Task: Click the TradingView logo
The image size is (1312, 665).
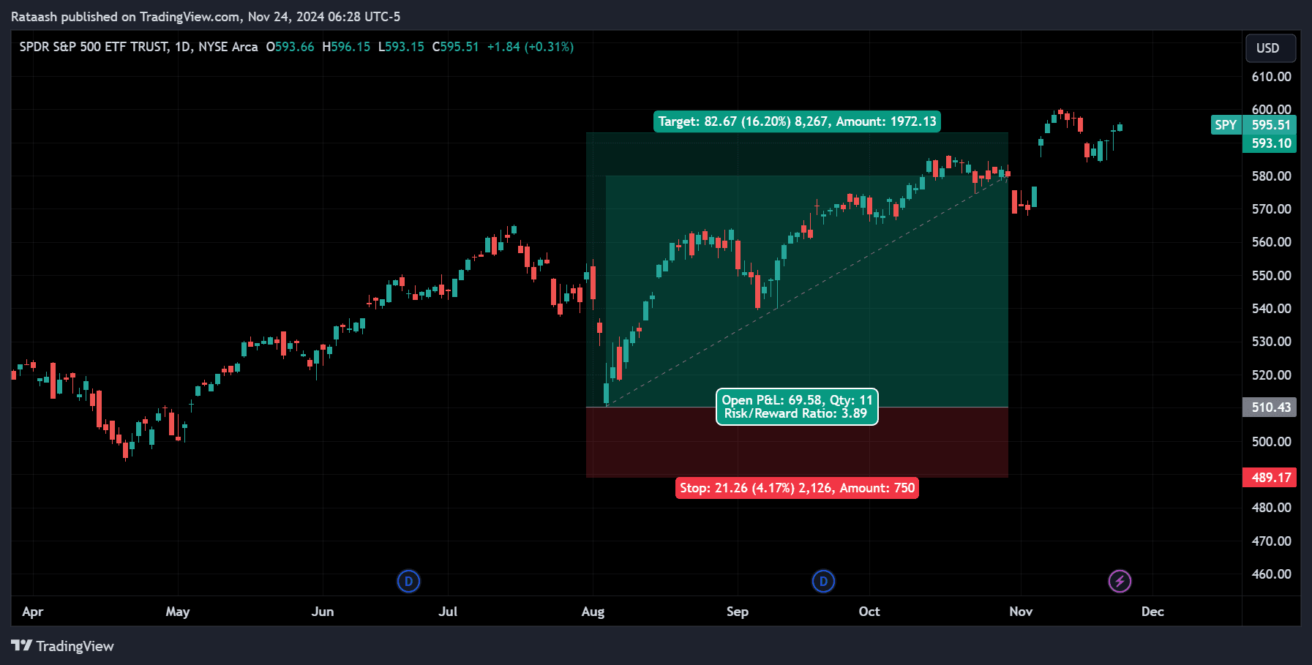Action: point(63,646)
